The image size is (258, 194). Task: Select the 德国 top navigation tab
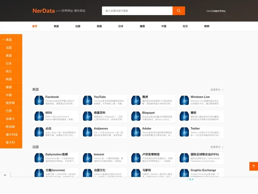[142, 26]
